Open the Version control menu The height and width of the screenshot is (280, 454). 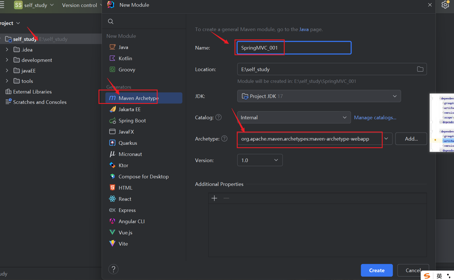pos(81,5)
